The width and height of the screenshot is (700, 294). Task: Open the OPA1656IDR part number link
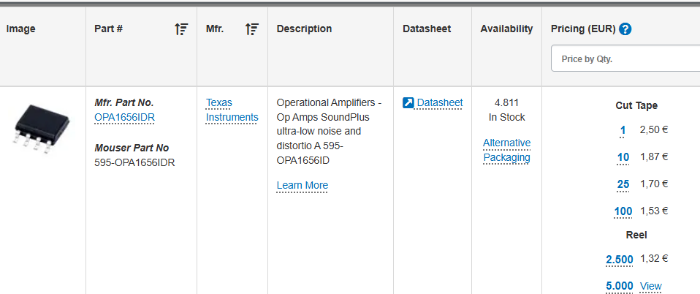coord(124,118)
